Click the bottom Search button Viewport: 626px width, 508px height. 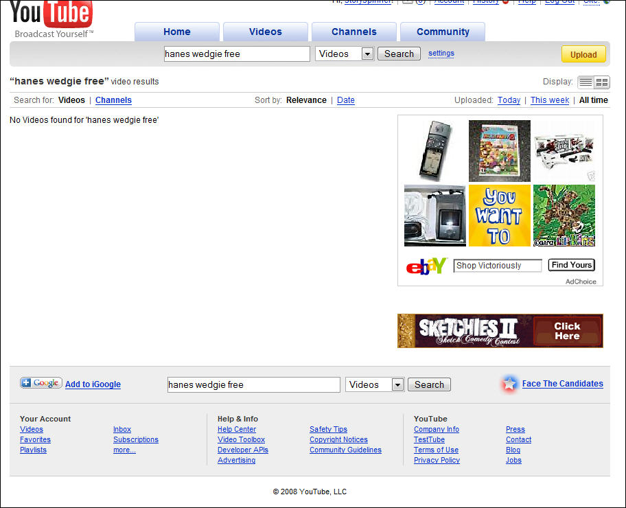point(429,384)
